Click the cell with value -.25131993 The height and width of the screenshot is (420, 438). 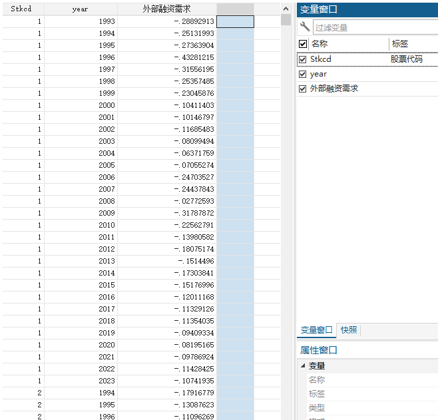167,33
